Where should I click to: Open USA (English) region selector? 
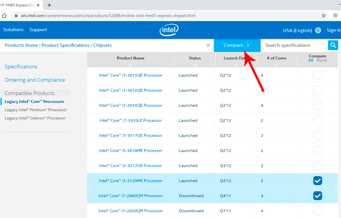pyautogui.click(x=297, y=30)
